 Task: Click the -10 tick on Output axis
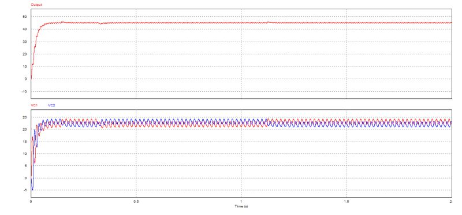(x=24, y=91)
